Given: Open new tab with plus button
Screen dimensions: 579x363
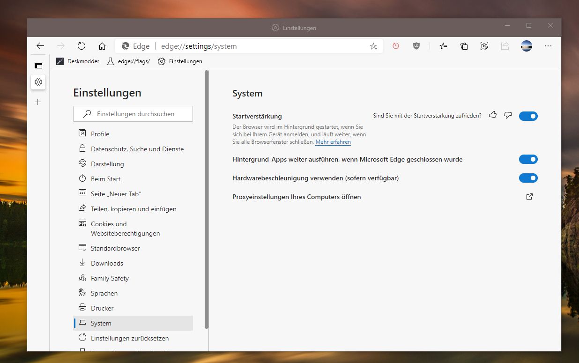Looking at the screenshot, I should click(x=38, y=102).
